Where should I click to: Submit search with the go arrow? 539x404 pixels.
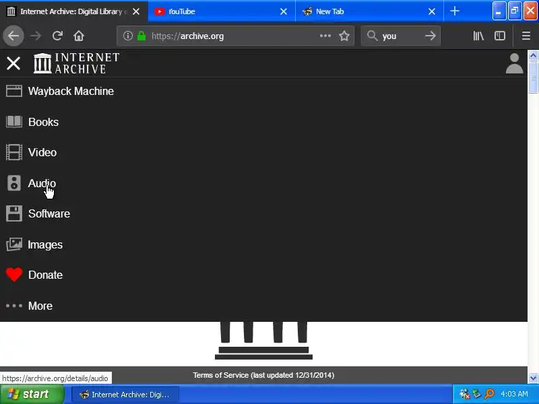point(430,36)
